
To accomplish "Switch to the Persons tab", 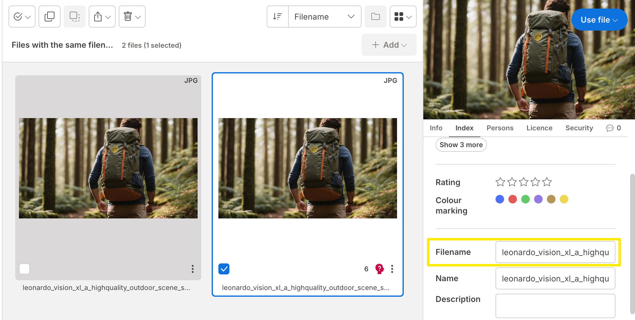I will (x=500, y=128).
